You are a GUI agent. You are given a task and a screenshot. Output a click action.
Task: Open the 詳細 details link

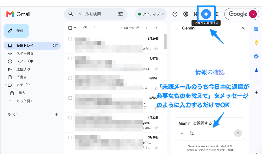pos(231,150)
